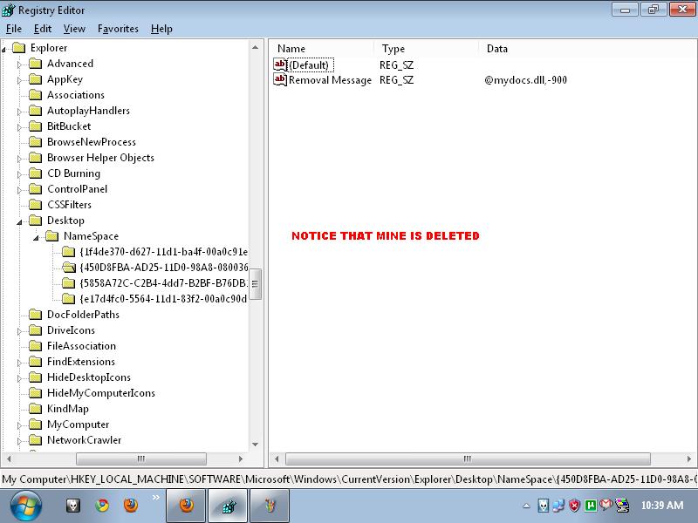Click the Registry Editor title bar icon
The image size is (698, 523).
(9, 10)
